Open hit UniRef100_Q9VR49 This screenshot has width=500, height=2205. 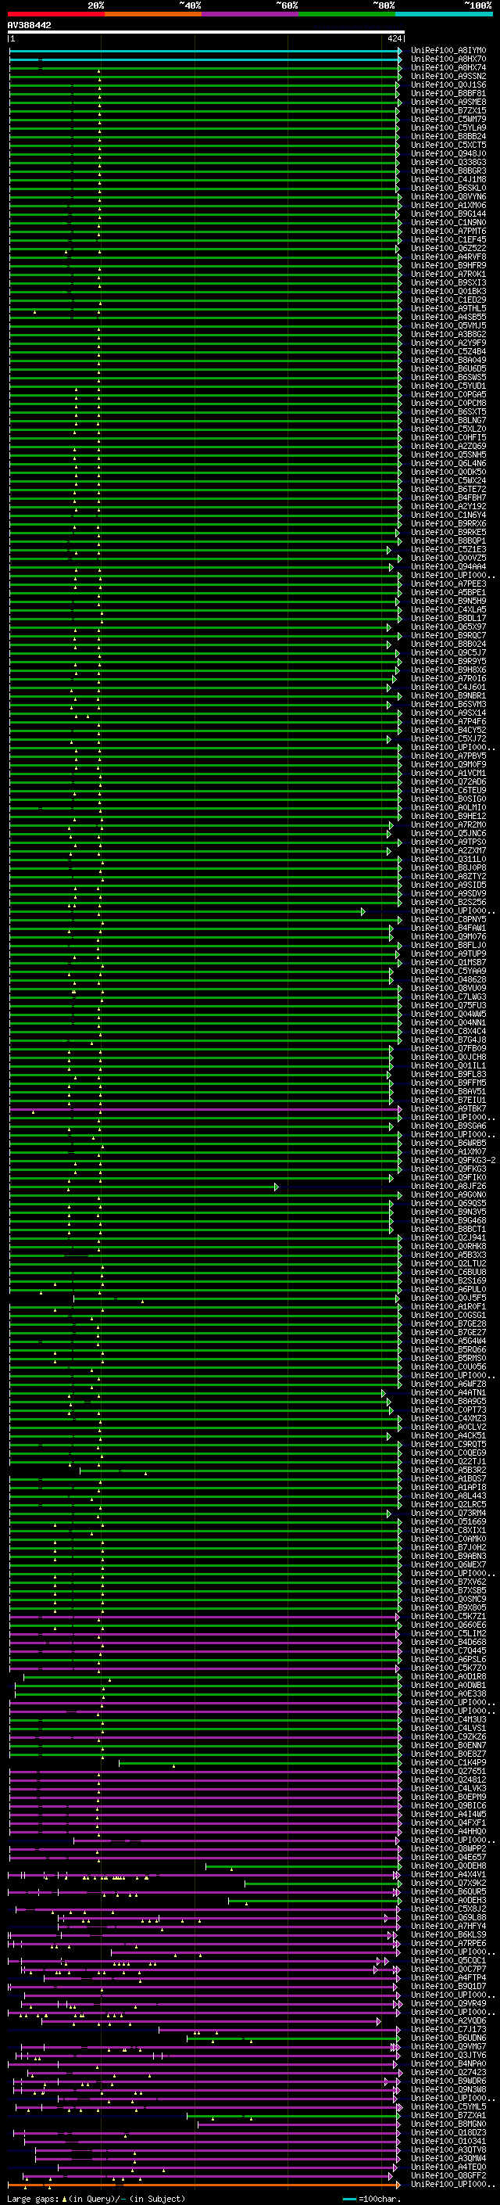click(448, 2003)
